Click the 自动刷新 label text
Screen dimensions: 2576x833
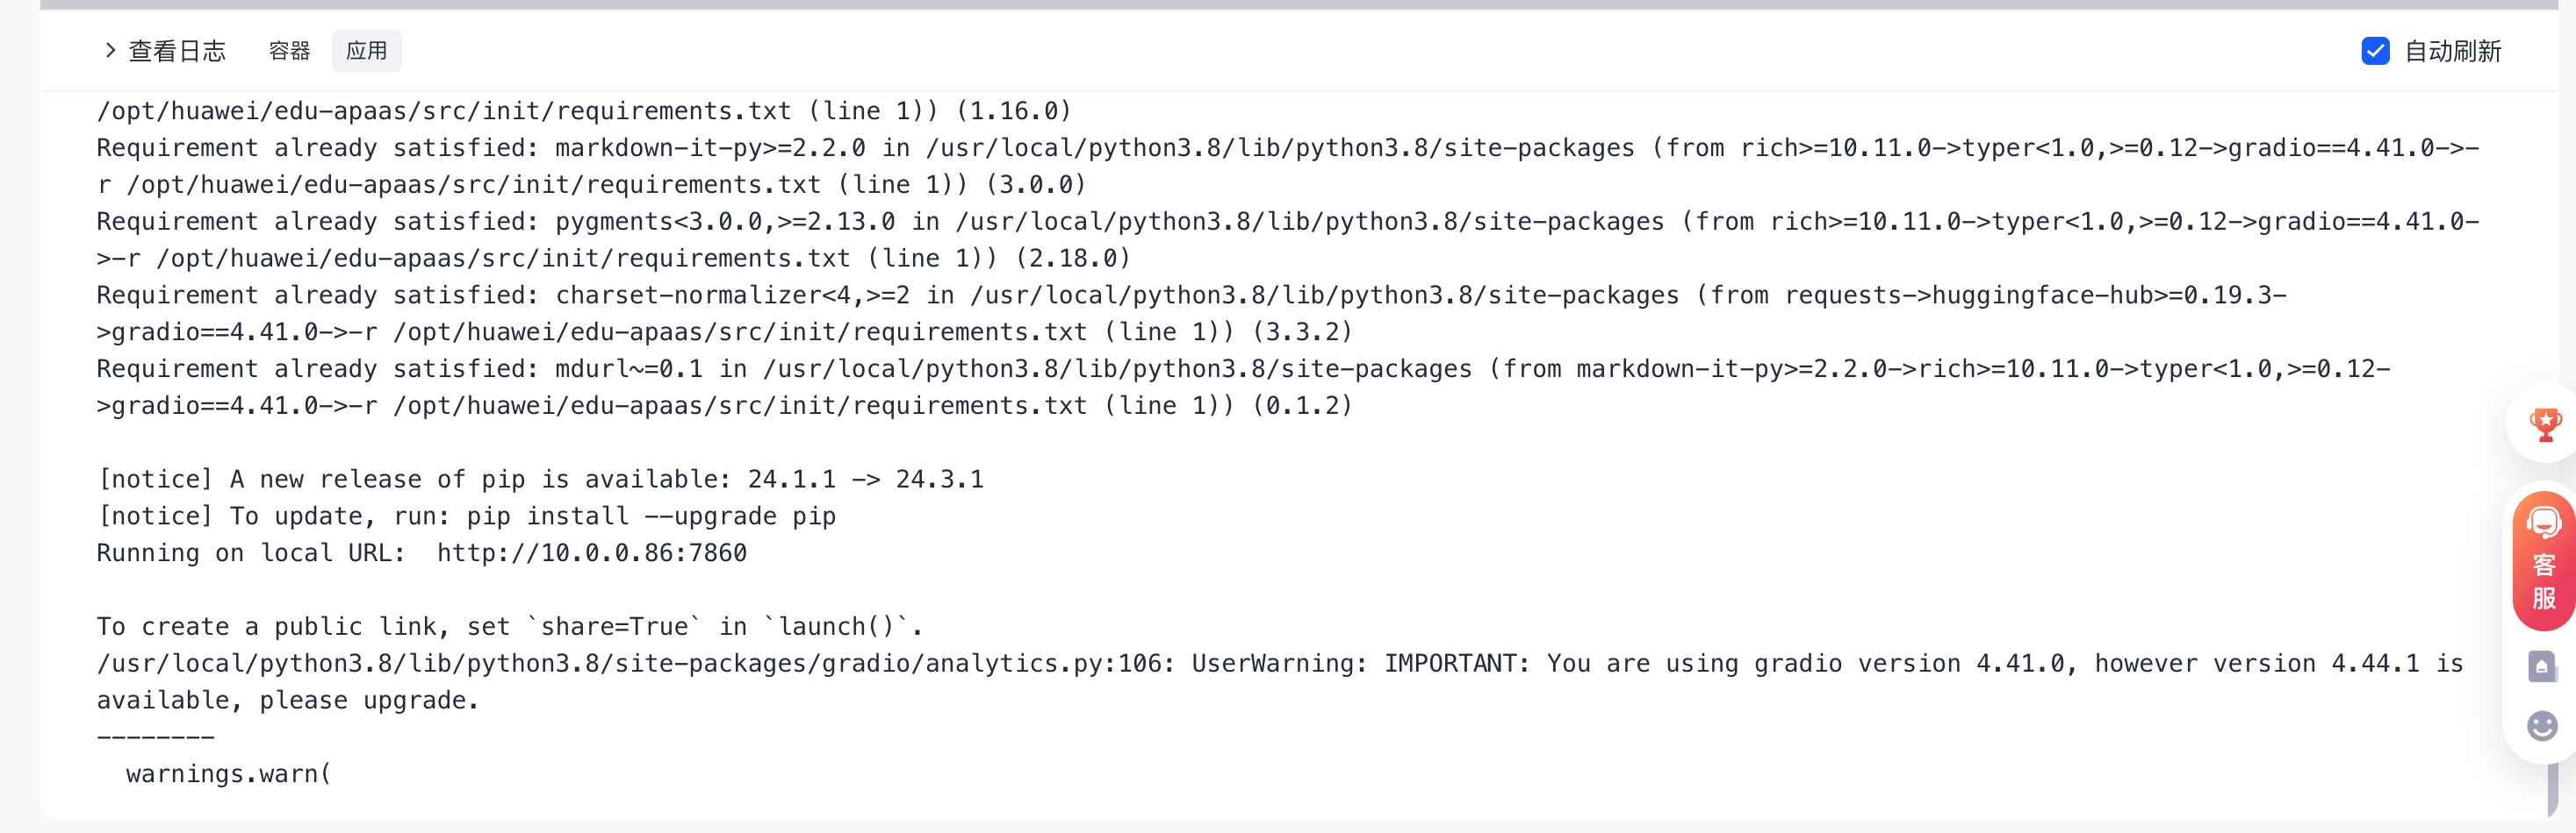tap(2452, 51)
